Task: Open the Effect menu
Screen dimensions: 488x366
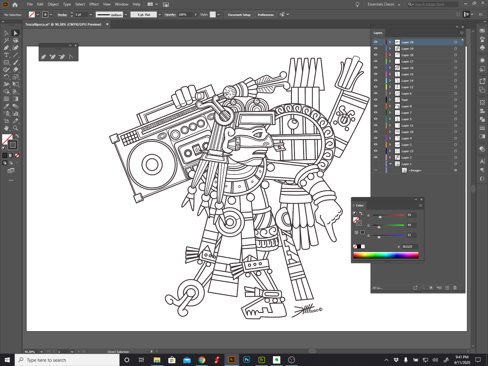Action: 94,4
